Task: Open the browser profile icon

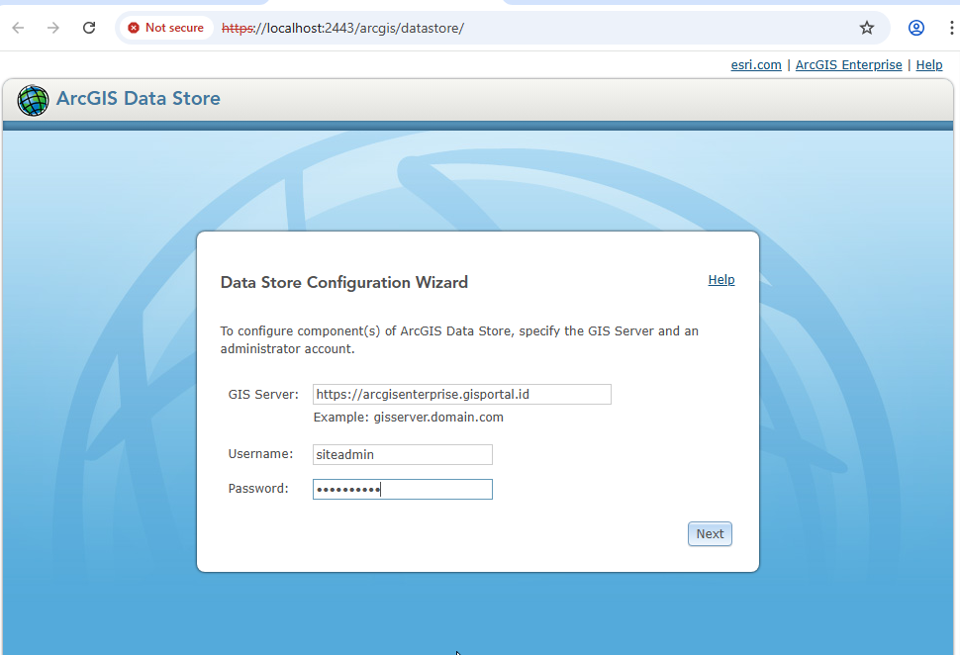Action: tap(915, 28)
